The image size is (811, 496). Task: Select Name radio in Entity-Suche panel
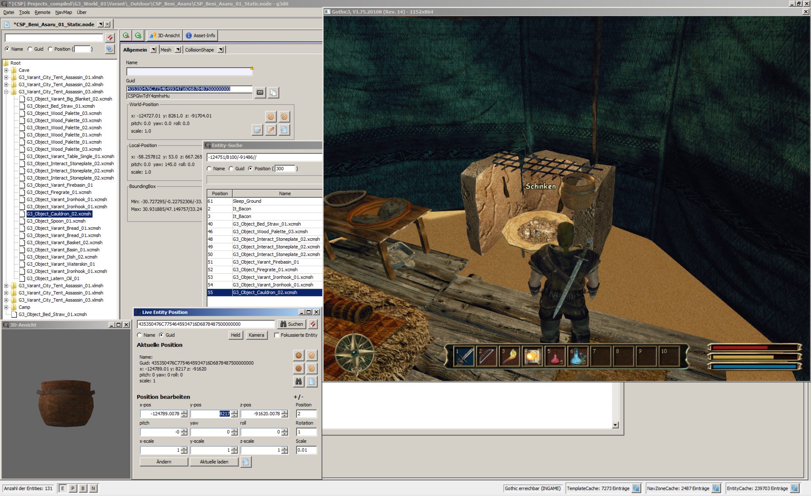coord(209,169)
